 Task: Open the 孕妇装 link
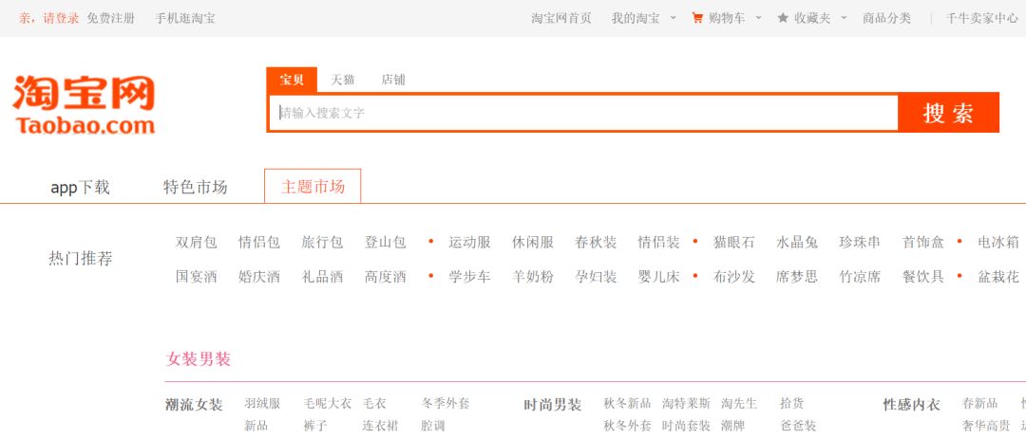coord(596,277)
